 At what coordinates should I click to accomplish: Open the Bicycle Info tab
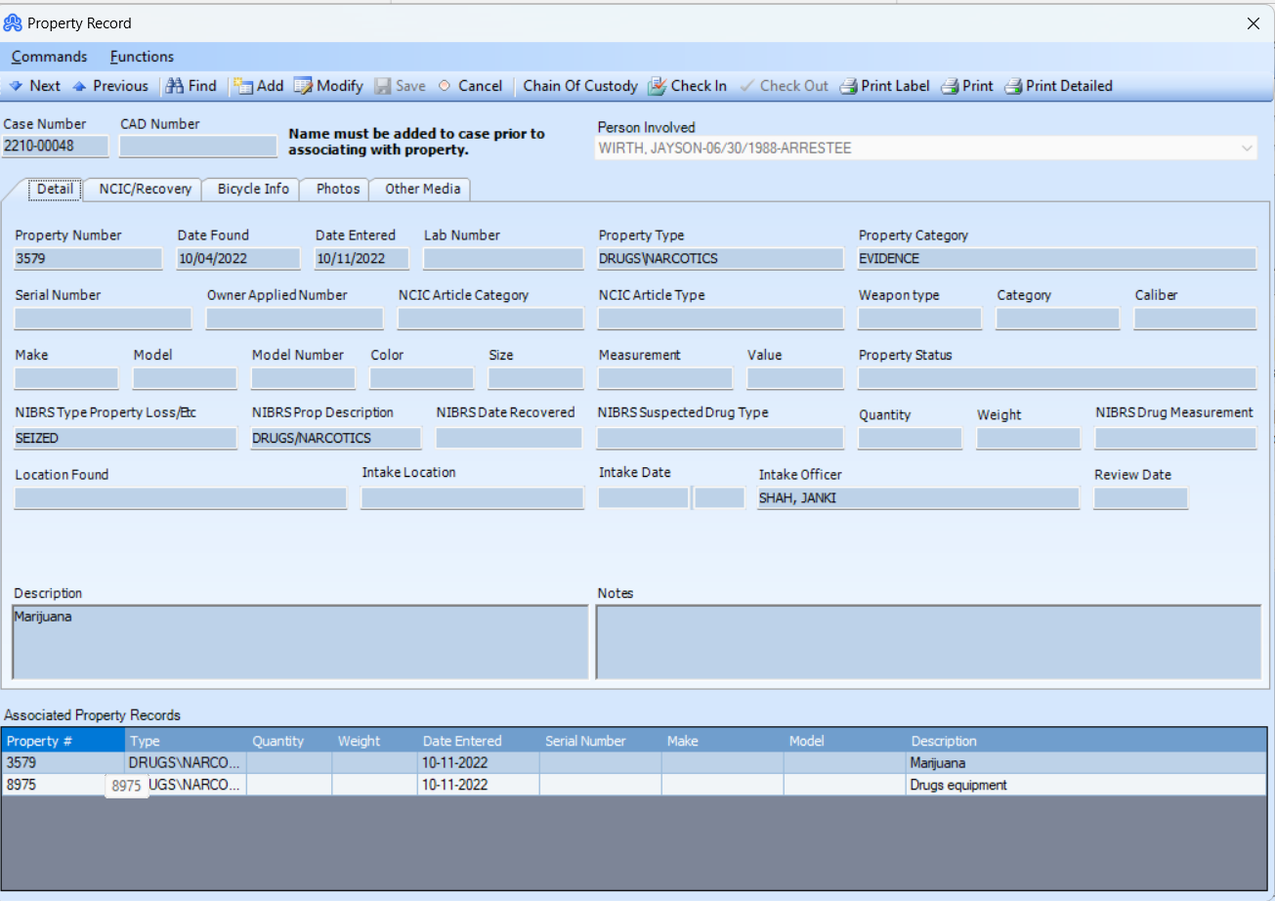tap(250, 189)
